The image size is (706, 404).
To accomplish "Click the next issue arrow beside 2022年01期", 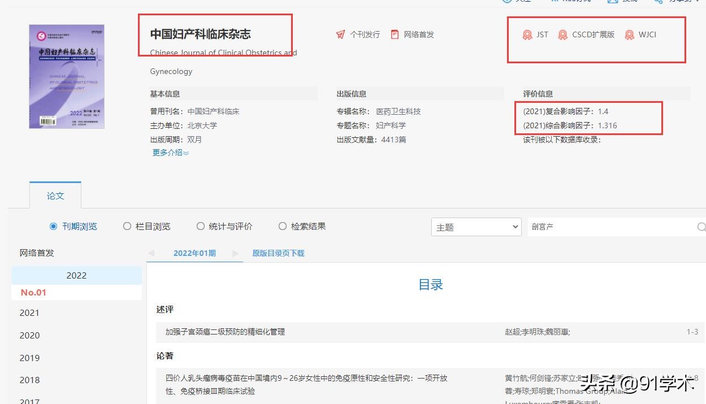I will coord(235,253).
